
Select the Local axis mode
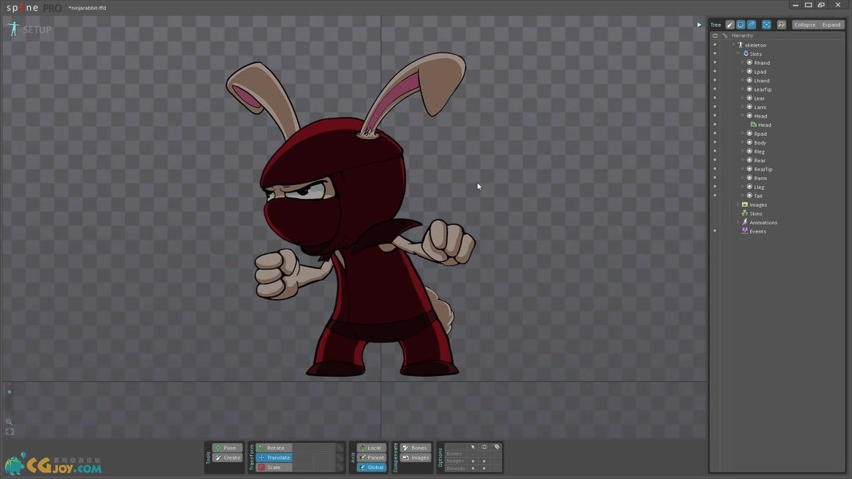[x=371, y=448]
